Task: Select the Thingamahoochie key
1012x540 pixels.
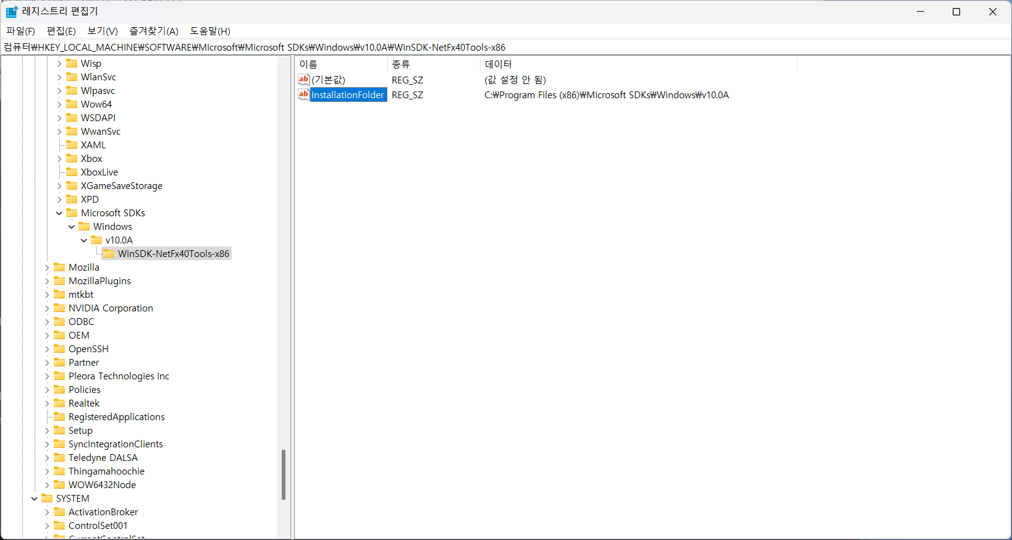Action: pyautogui.click(x=106, y=471)
